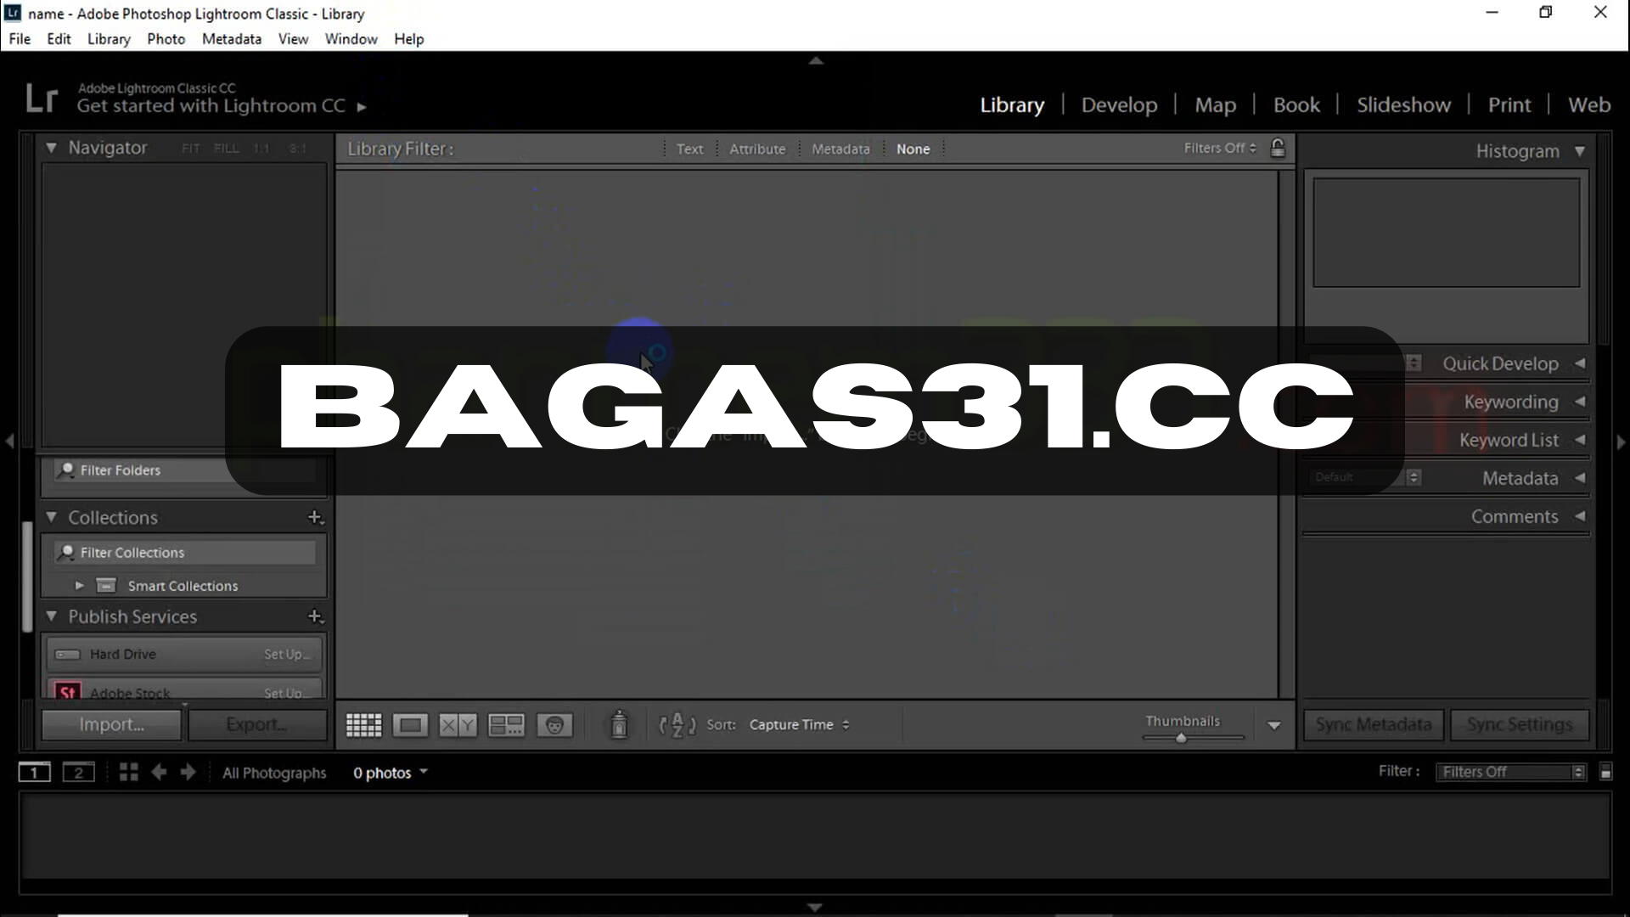Expand the Keyword List panel
The height and width of the screenshot is (917, 1630).
click(1580, 440)
